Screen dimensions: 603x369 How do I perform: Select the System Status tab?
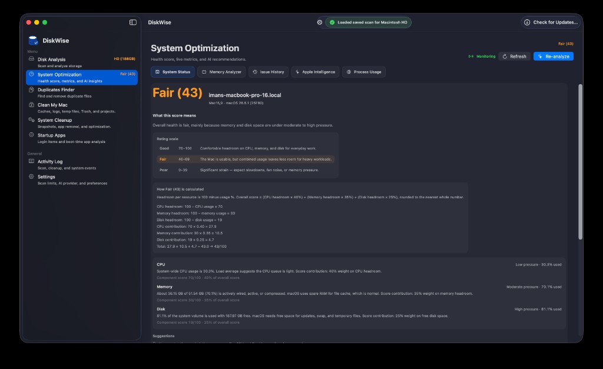tap(173, 72)
